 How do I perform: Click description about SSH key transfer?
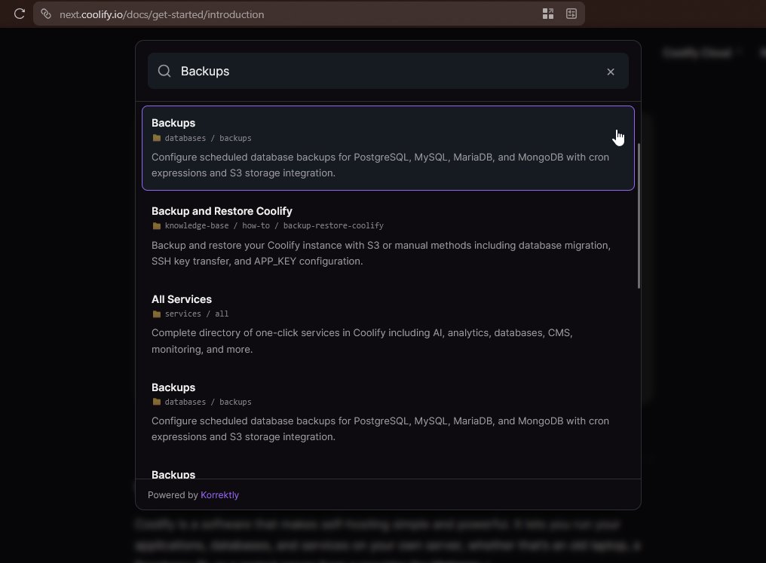[x=381, y=253]
